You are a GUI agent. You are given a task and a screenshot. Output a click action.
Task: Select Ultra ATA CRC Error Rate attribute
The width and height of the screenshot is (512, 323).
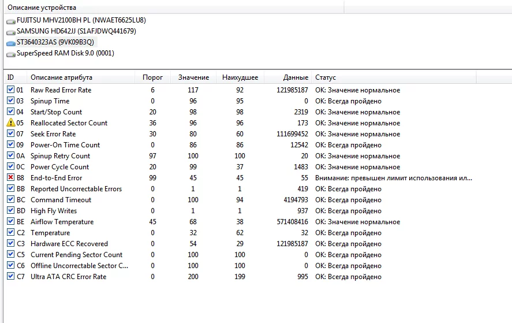69,277
